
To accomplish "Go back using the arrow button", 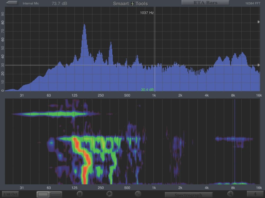I will coord(11,3).
